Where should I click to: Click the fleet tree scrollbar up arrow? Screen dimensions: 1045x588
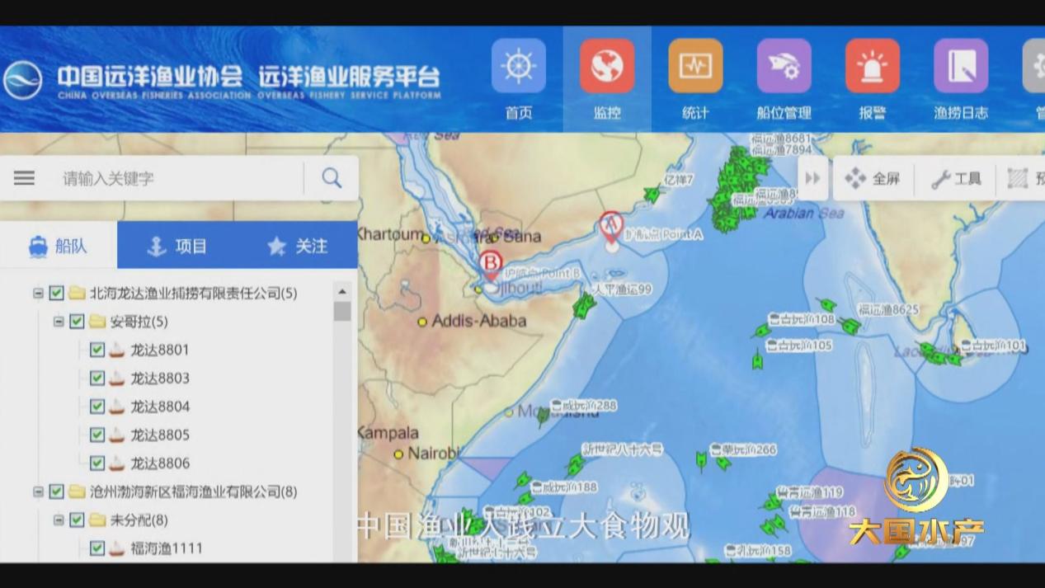pyautogui.click(x=342, y=291)
